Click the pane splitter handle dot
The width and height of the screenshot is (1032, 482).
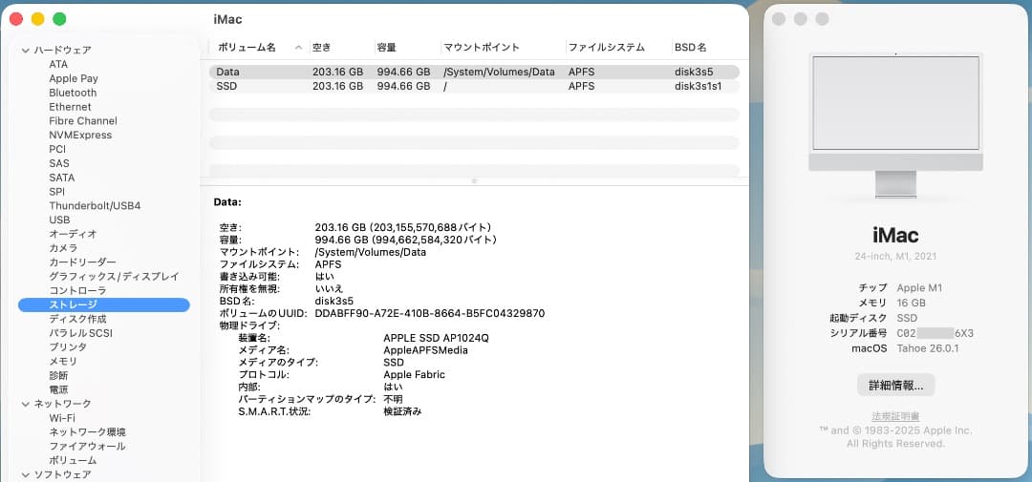pyautogui.click(x=474, y=180)
